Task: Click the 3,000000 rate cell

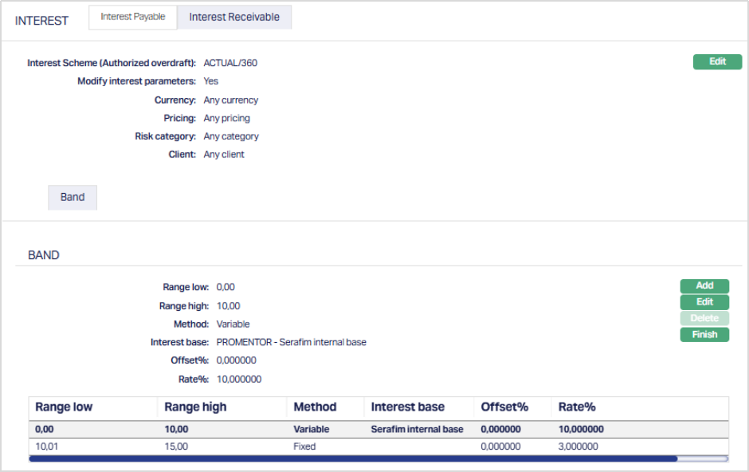Action: point(580,446)
